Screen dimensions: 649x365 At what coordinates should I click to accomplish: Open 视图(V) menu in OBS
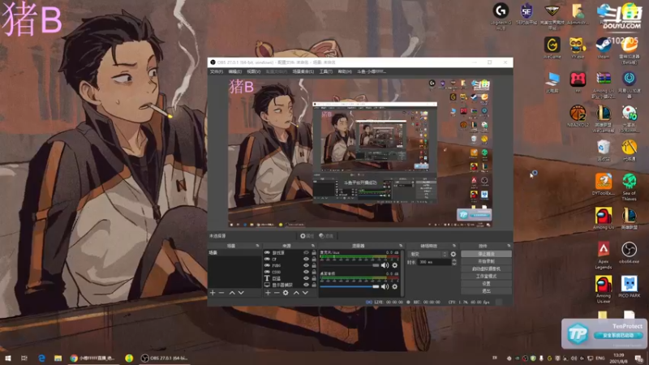254,71
